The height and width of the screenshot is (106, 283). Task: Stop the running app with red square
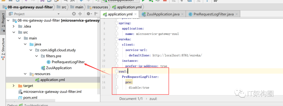coord(165,1)
